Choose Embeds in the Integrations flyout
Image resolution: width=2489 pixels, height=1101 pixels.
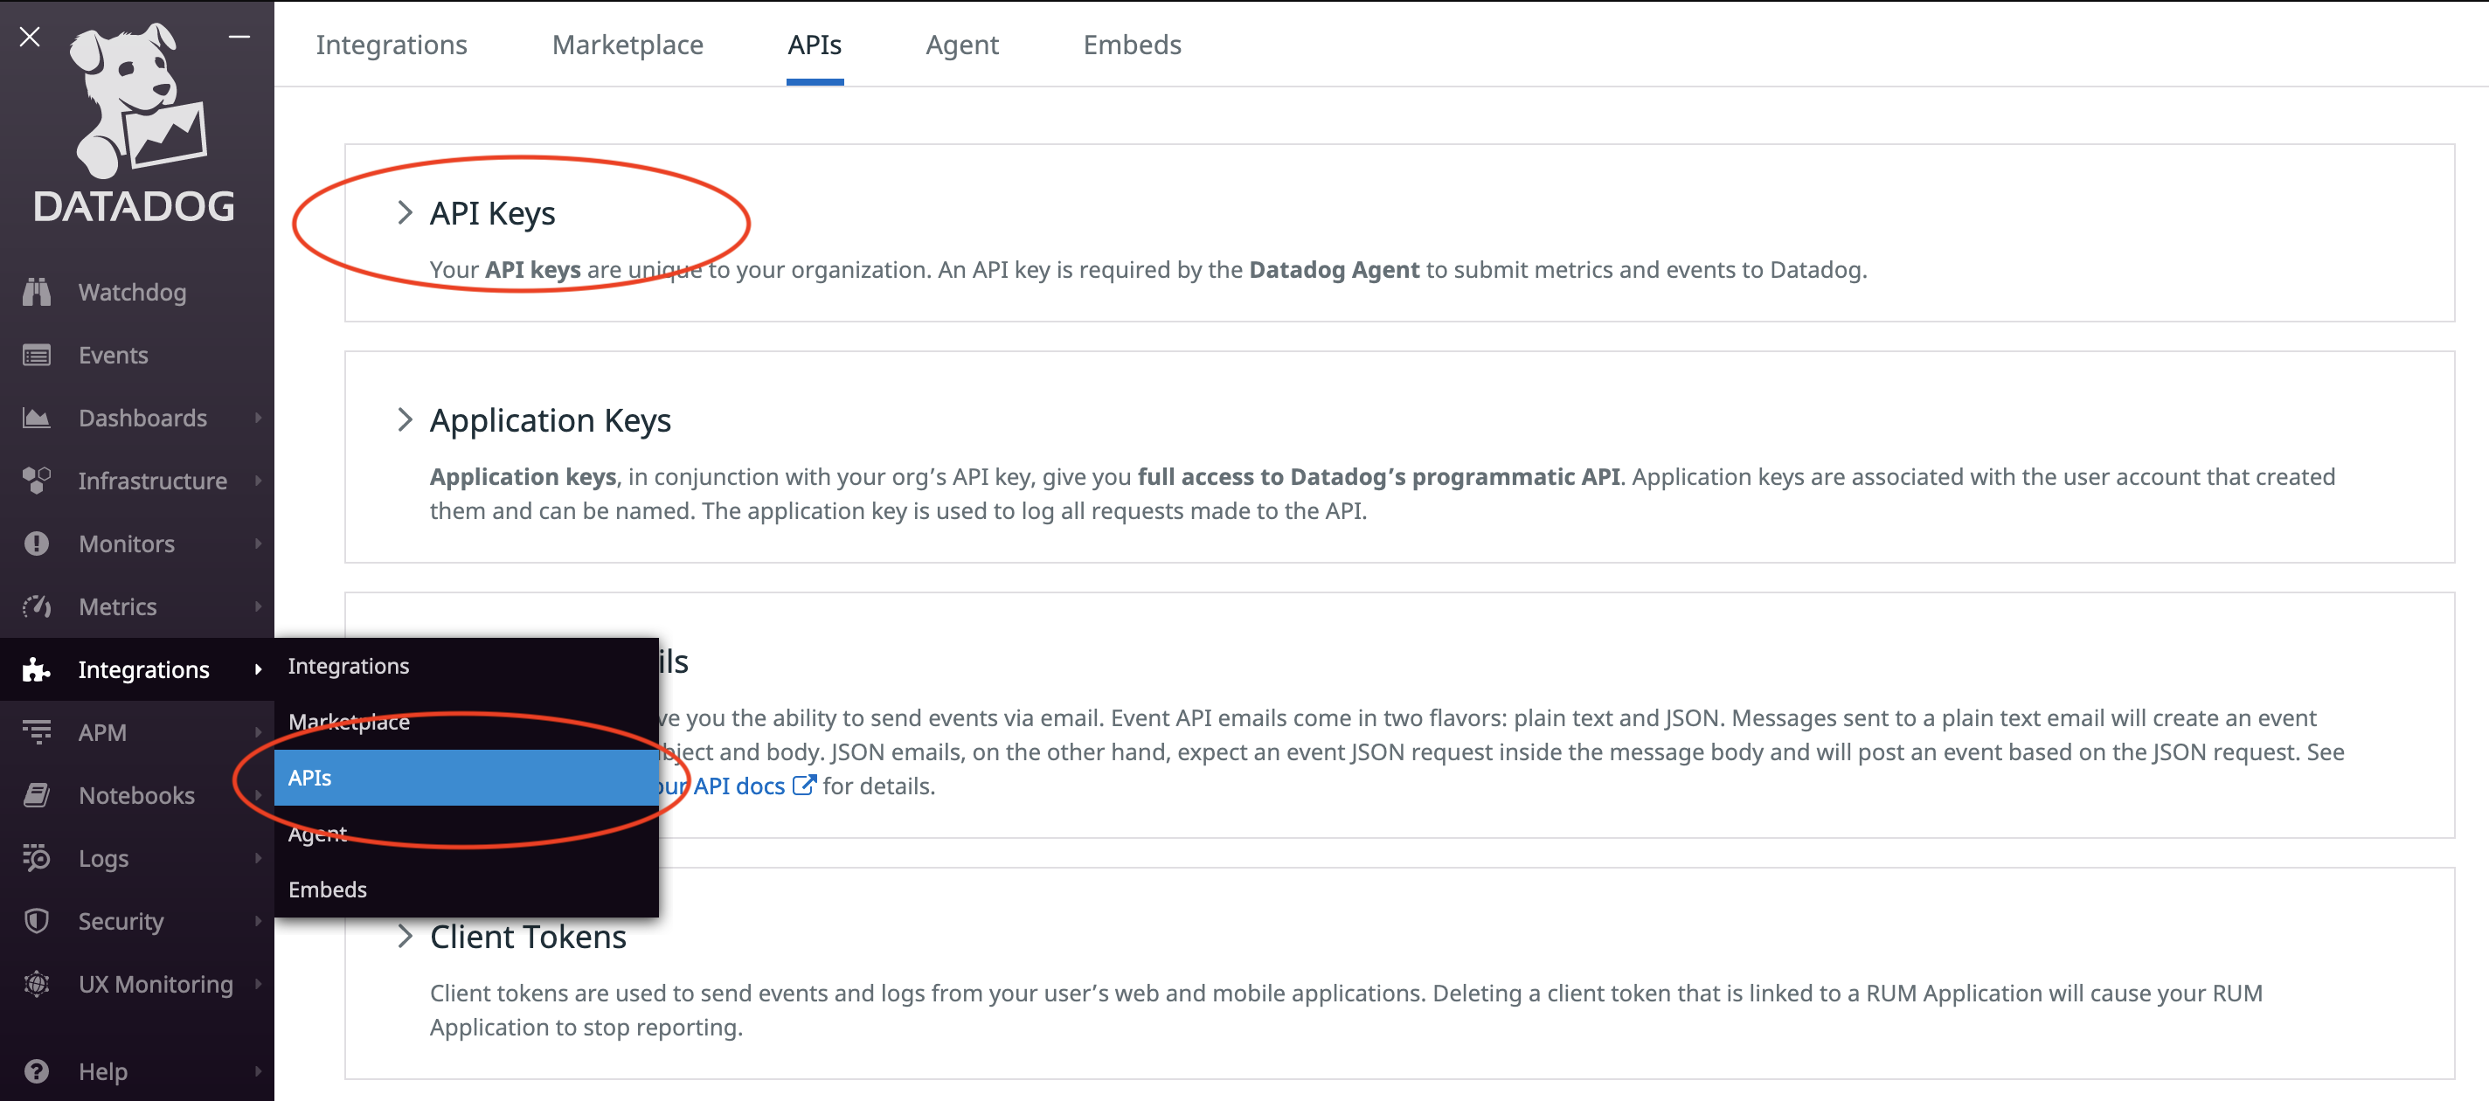tap(328, 889)
